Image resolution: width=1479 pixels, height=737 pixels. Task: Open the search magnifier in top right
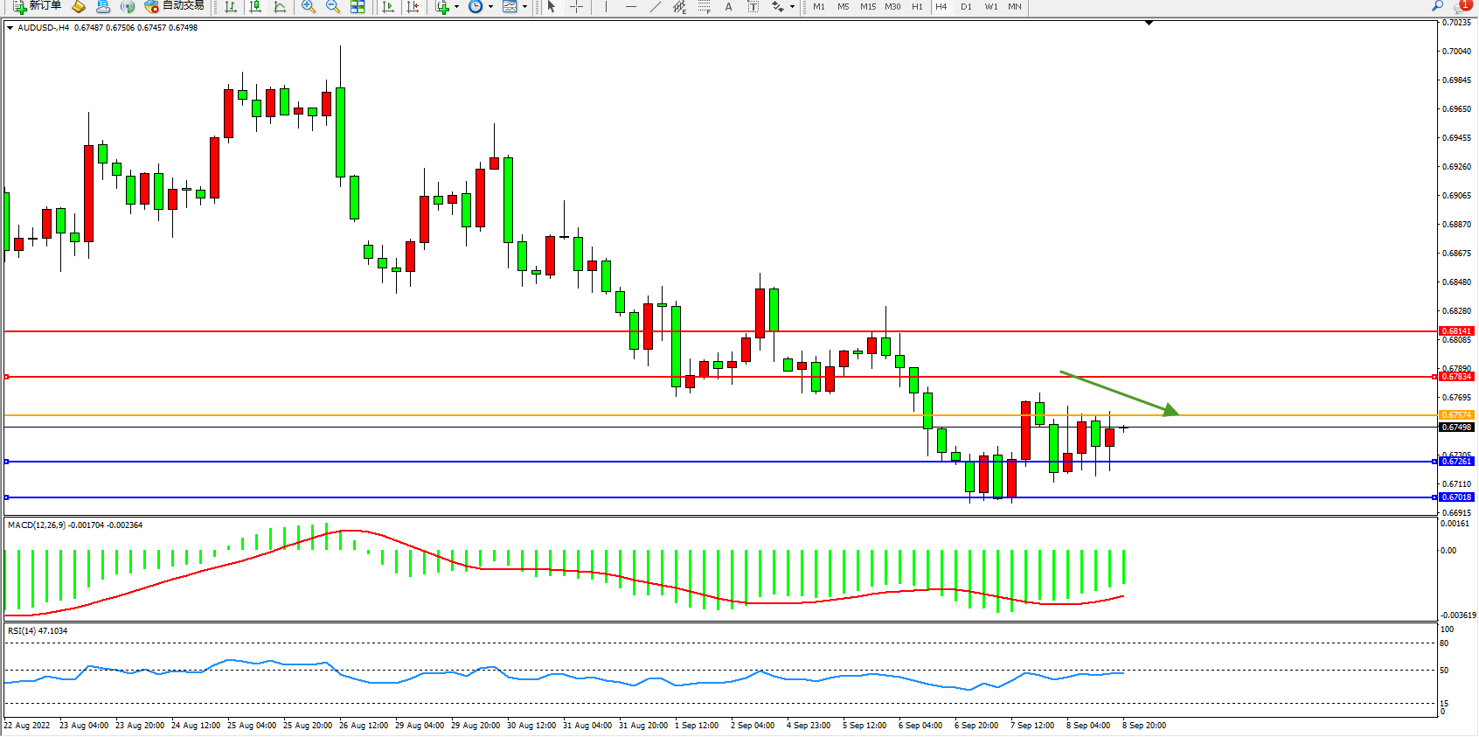point(1437,6)
